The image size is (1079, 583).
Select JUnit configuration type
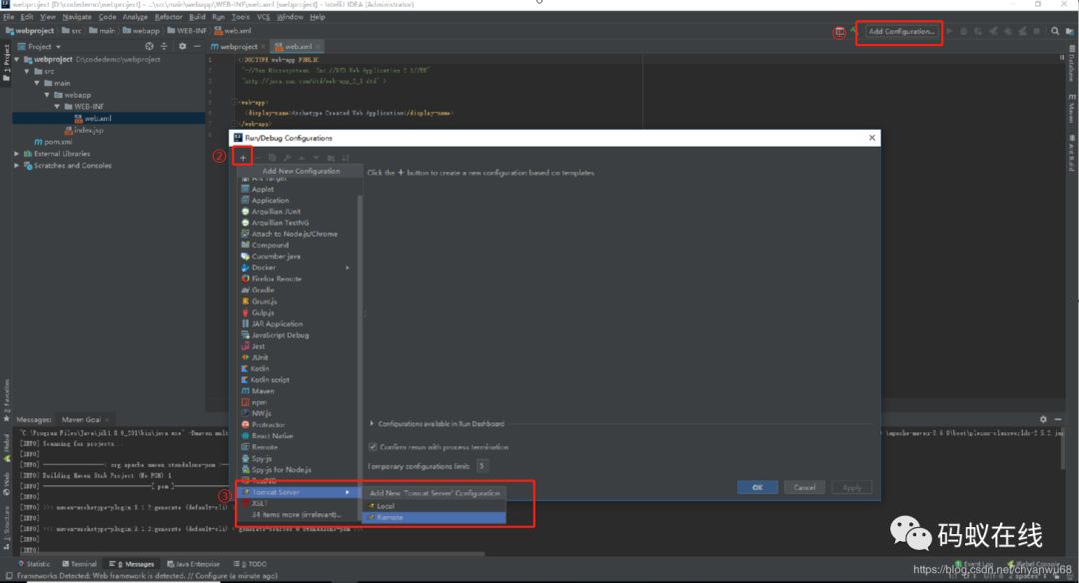coord(260,357)
